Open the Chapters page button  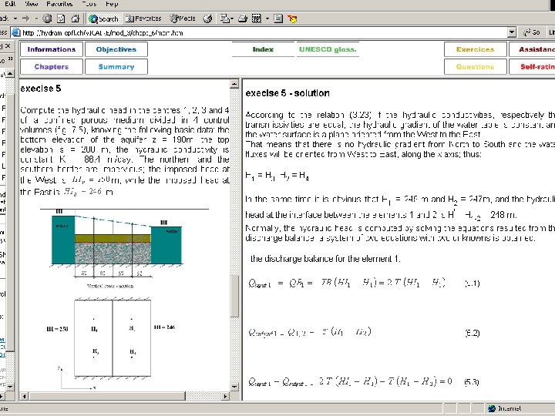pyautogui.click(x=52, y=67)
